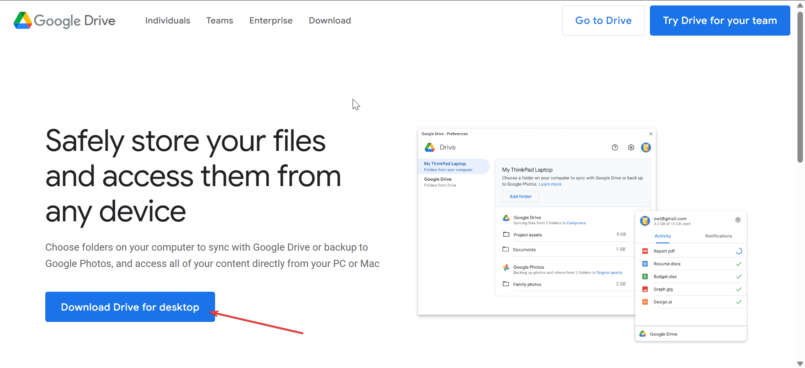Switch to the Notifications tab
This screenshot has height=368, width=805.
pyautogui.click(x=718, y=236)
